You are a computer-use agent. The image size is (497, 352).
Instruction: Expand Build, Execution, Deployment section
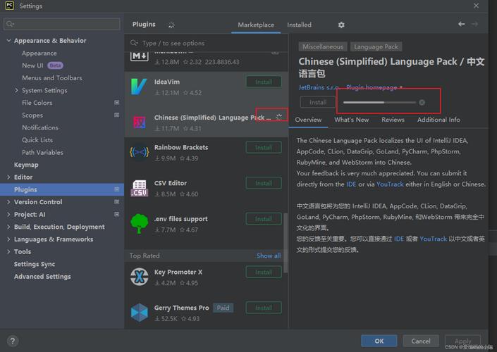[8, 227]
